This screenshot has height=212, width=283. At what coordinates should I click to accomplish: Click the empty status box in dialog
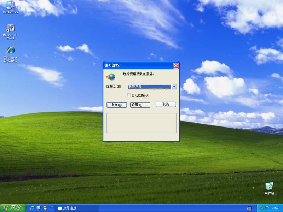click(141, 123)
